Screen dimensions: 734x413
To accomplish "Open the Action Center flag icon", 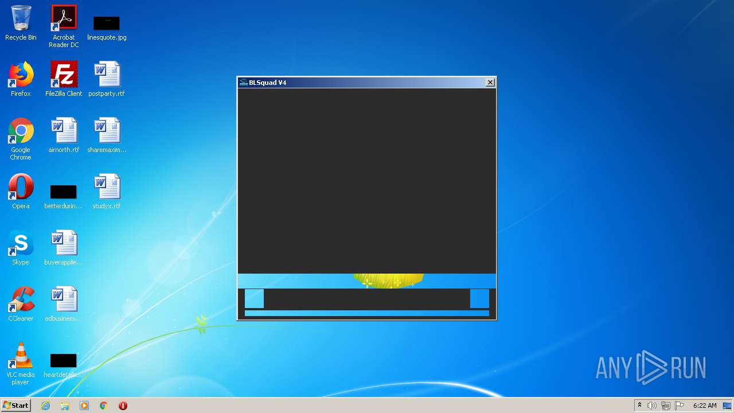I will 680,406.
